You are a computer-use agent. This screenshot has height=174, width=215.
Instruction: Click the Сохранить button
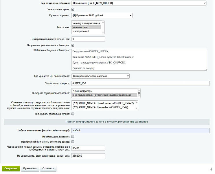click(x=11, y=168)
